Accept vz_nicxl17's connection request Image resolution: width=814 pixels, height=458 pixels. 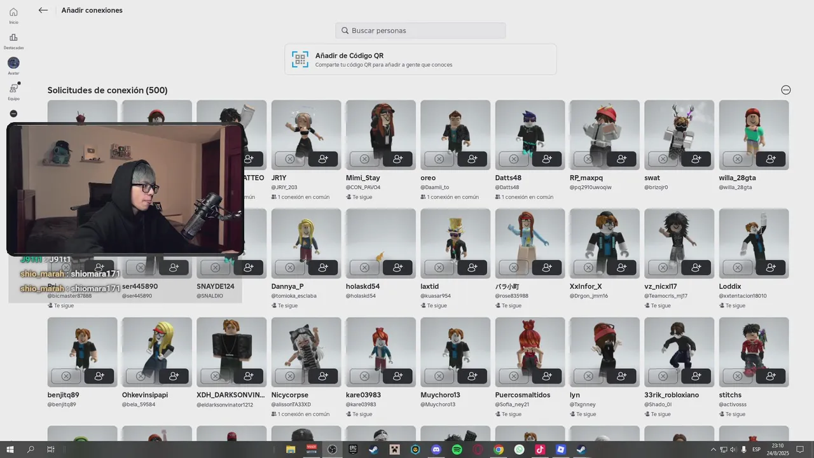click(696, 268)
